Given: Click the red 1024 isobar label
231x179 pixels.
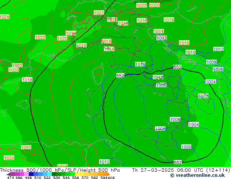Looking at the screenshot, I should click(x=4, y=17).
